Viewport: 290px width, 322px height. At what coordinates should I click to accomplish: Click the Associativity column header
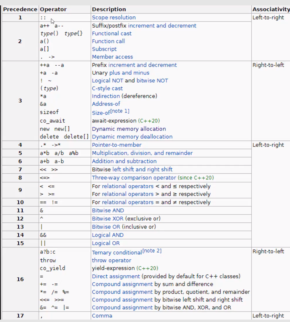tap(271, 9)
